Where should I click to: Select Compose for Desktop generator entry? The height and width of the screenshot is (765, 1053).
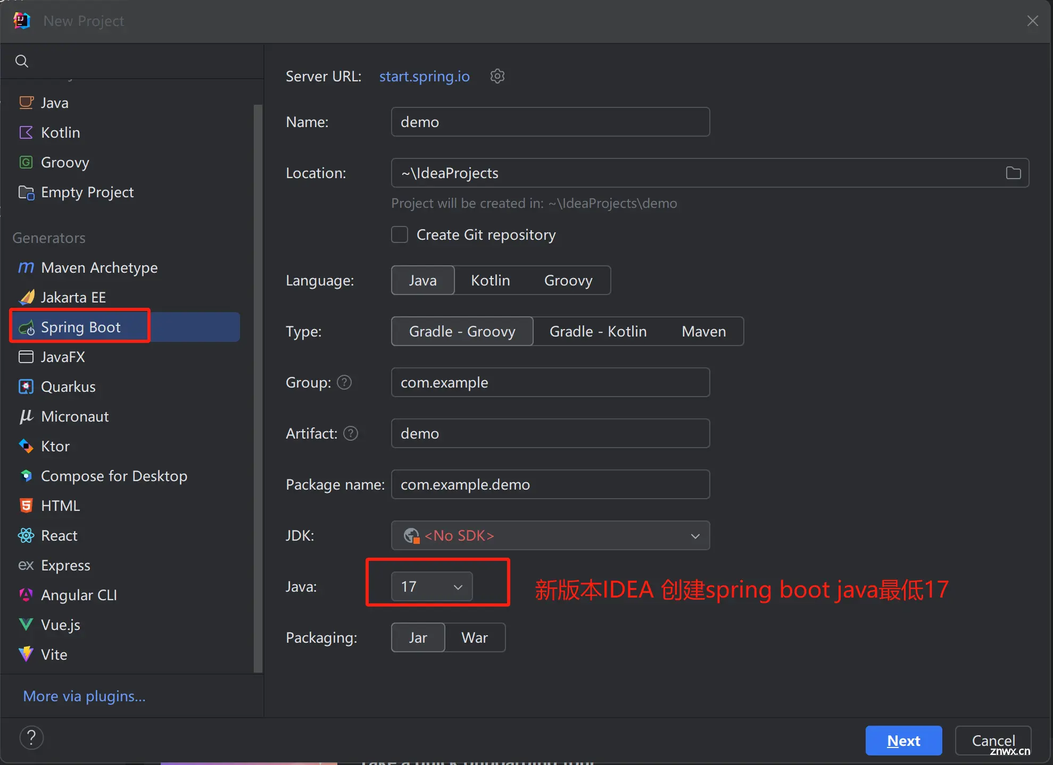point(126,476)
